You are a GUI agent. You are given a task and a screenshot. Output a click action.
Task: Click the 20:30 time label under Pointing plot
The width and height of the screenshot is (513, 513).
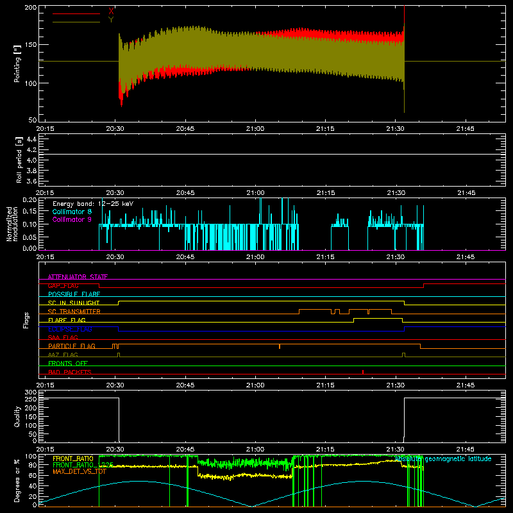coord(115,129)
